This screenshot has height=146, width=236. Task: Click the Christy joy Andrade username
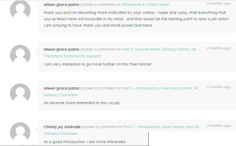tap(62, 127)
